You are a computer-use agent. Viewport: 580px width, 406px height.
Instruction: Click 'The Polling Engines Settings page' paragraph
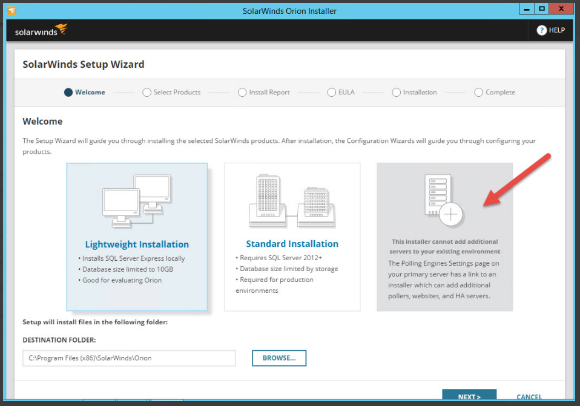(x=444, y=280)
